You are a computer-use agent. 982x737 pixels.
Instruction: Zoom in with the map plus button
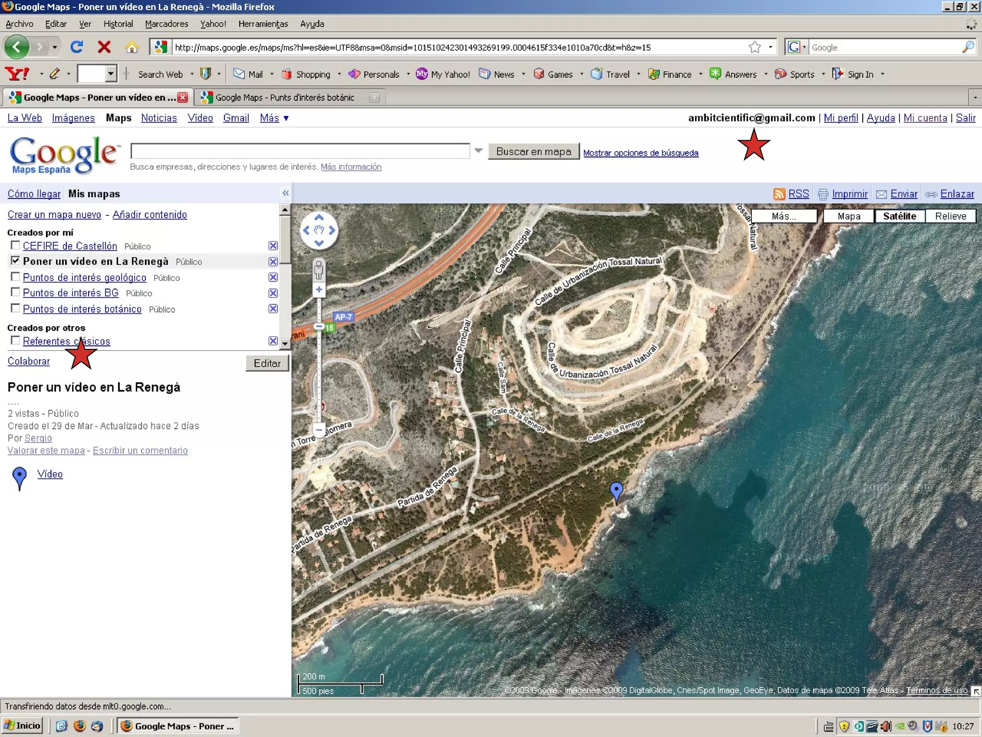[x=319, y=289]
